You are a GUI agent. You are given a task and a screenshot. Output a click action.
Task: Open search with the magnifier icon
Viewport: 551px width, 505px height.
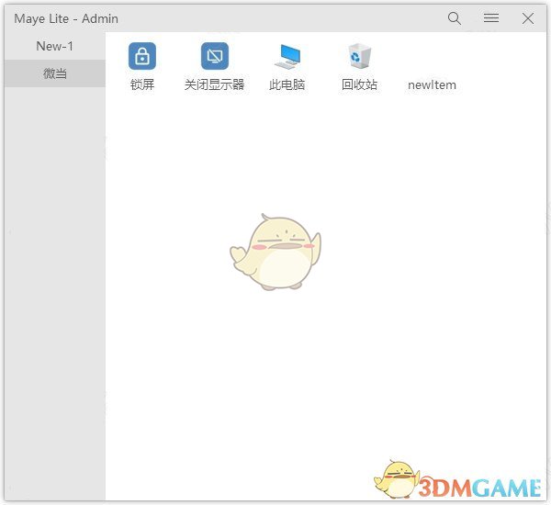click(x=455, y=18)
